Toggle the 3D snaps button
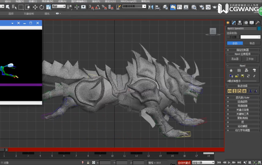 [92, 7]
